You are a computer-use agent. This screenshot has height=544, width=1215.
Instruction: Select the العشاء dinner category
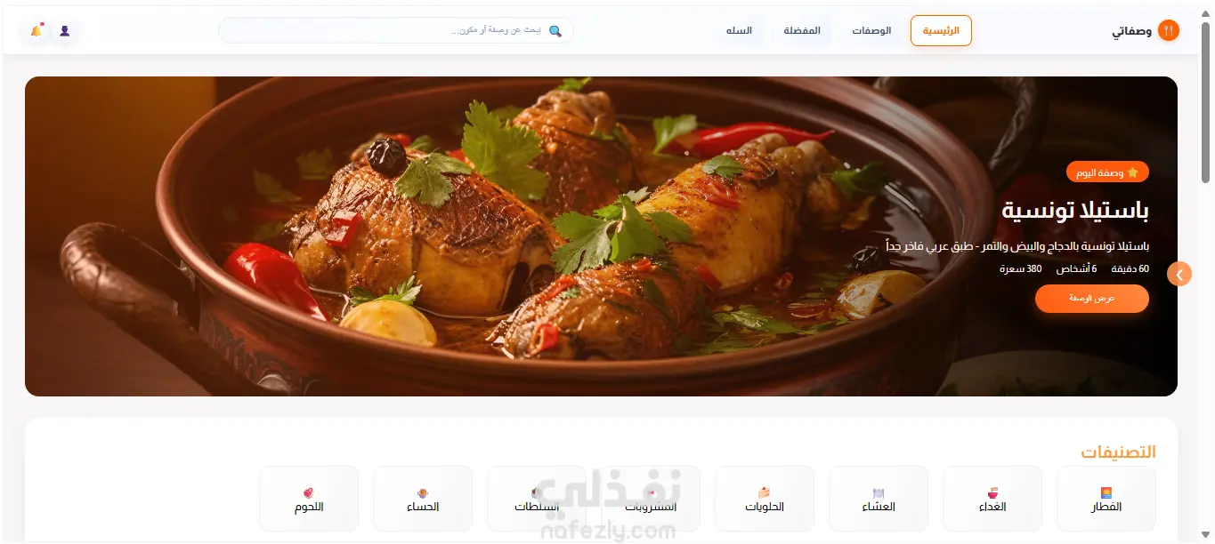coord(879,499)
